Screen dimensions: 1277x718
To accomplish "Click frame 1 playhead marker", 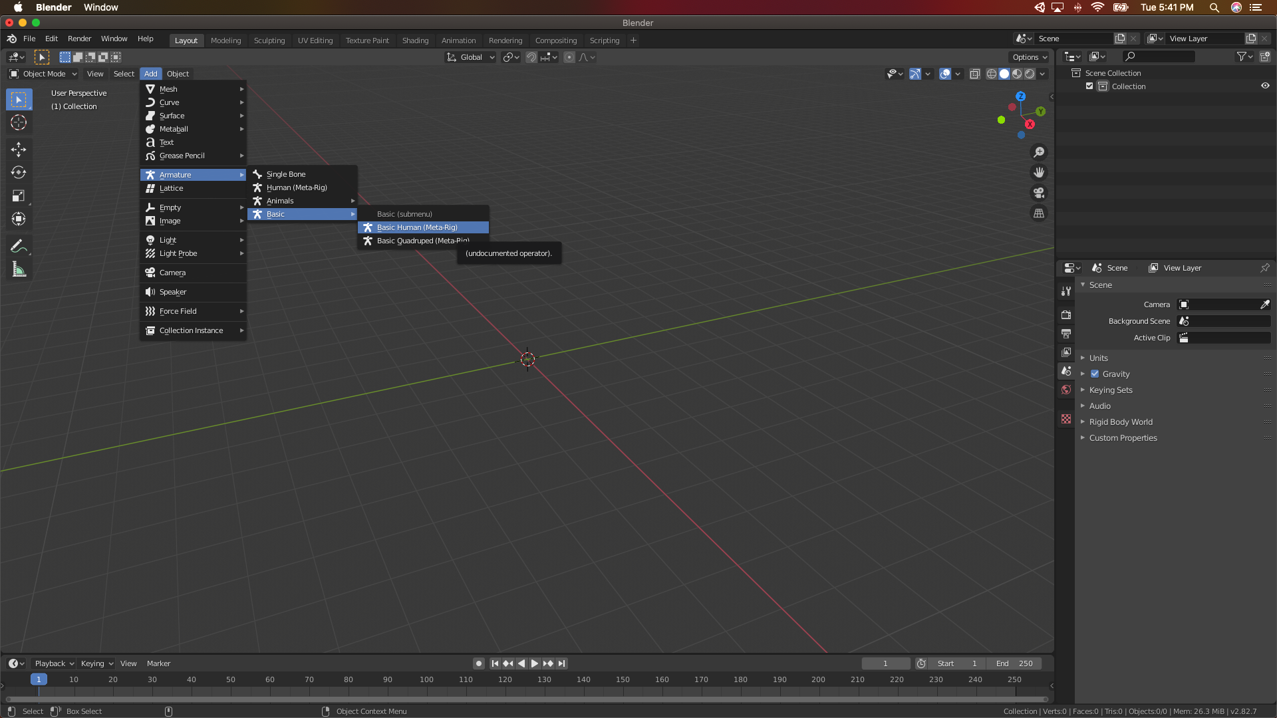I will pos(39,679).
